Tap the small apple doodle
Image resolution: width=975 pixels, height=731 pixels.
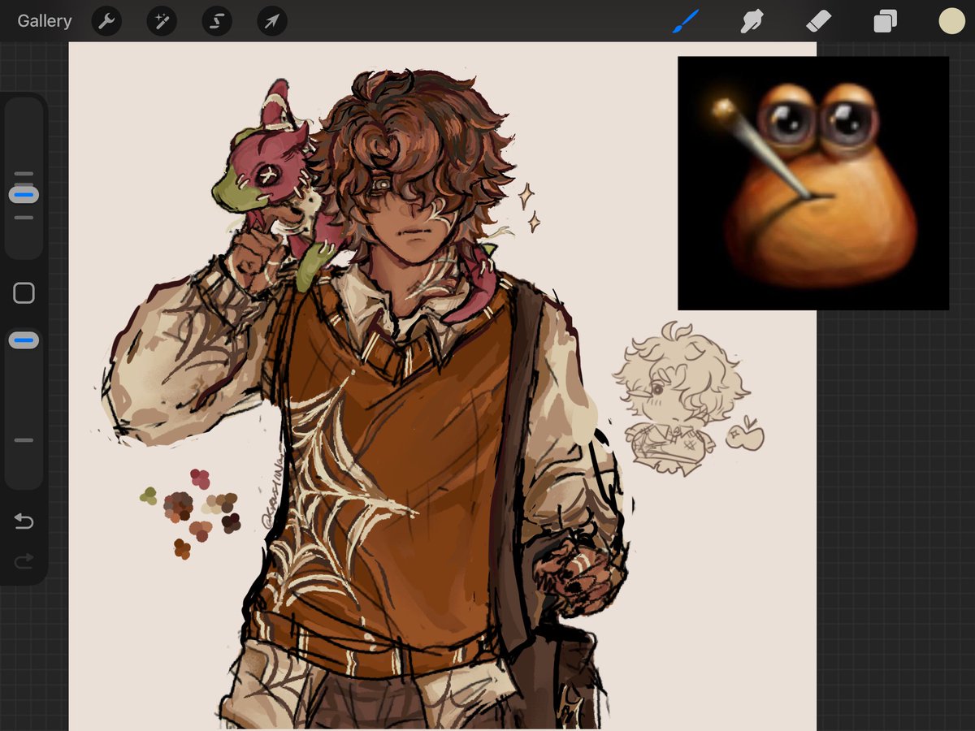pyautogui.click(x=745, y=435)
